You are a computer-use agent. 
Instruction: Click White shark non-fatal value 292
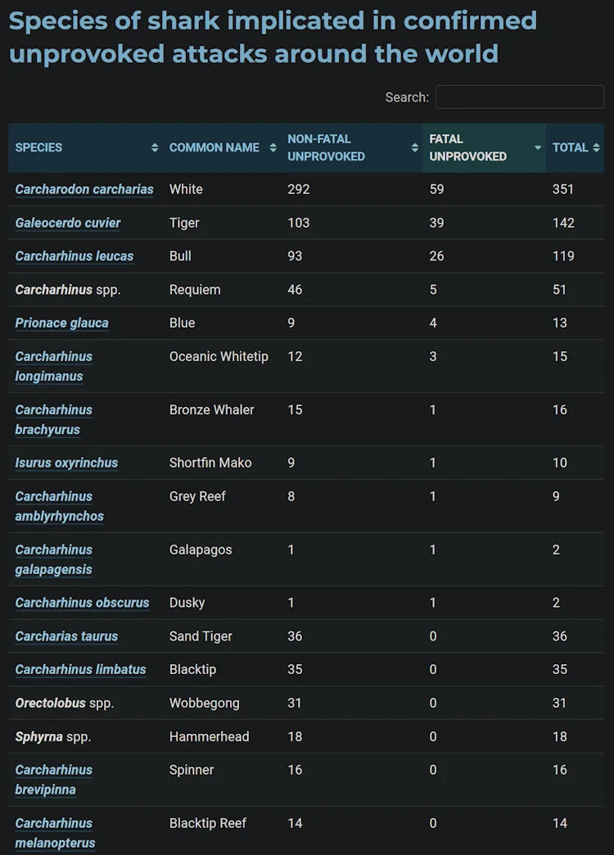click(x=299, y=189)
